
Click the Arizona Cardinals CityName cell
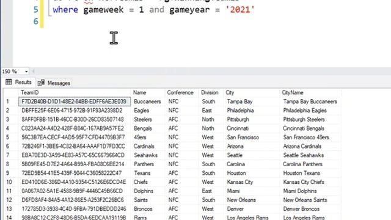pos(311,146)
